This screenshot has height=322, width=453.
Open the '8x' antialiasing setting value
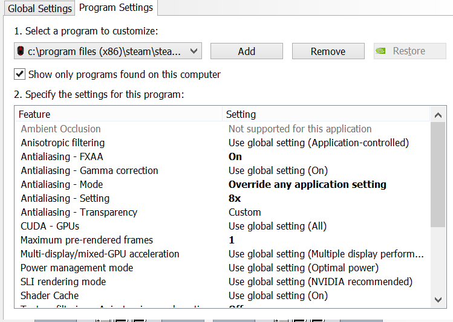pos(235,198)
